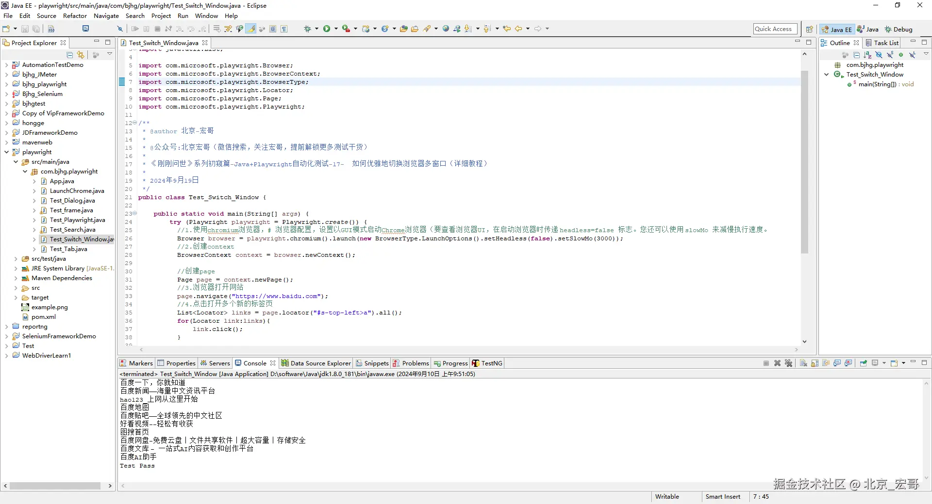Expand the AutomationTestDemo project
This screenshot has width=932, height=504.
coord(6,65)
